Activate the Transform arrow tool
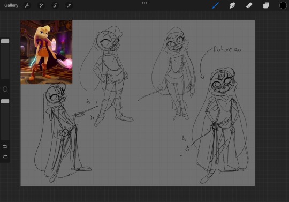 (x=69, y=5)
